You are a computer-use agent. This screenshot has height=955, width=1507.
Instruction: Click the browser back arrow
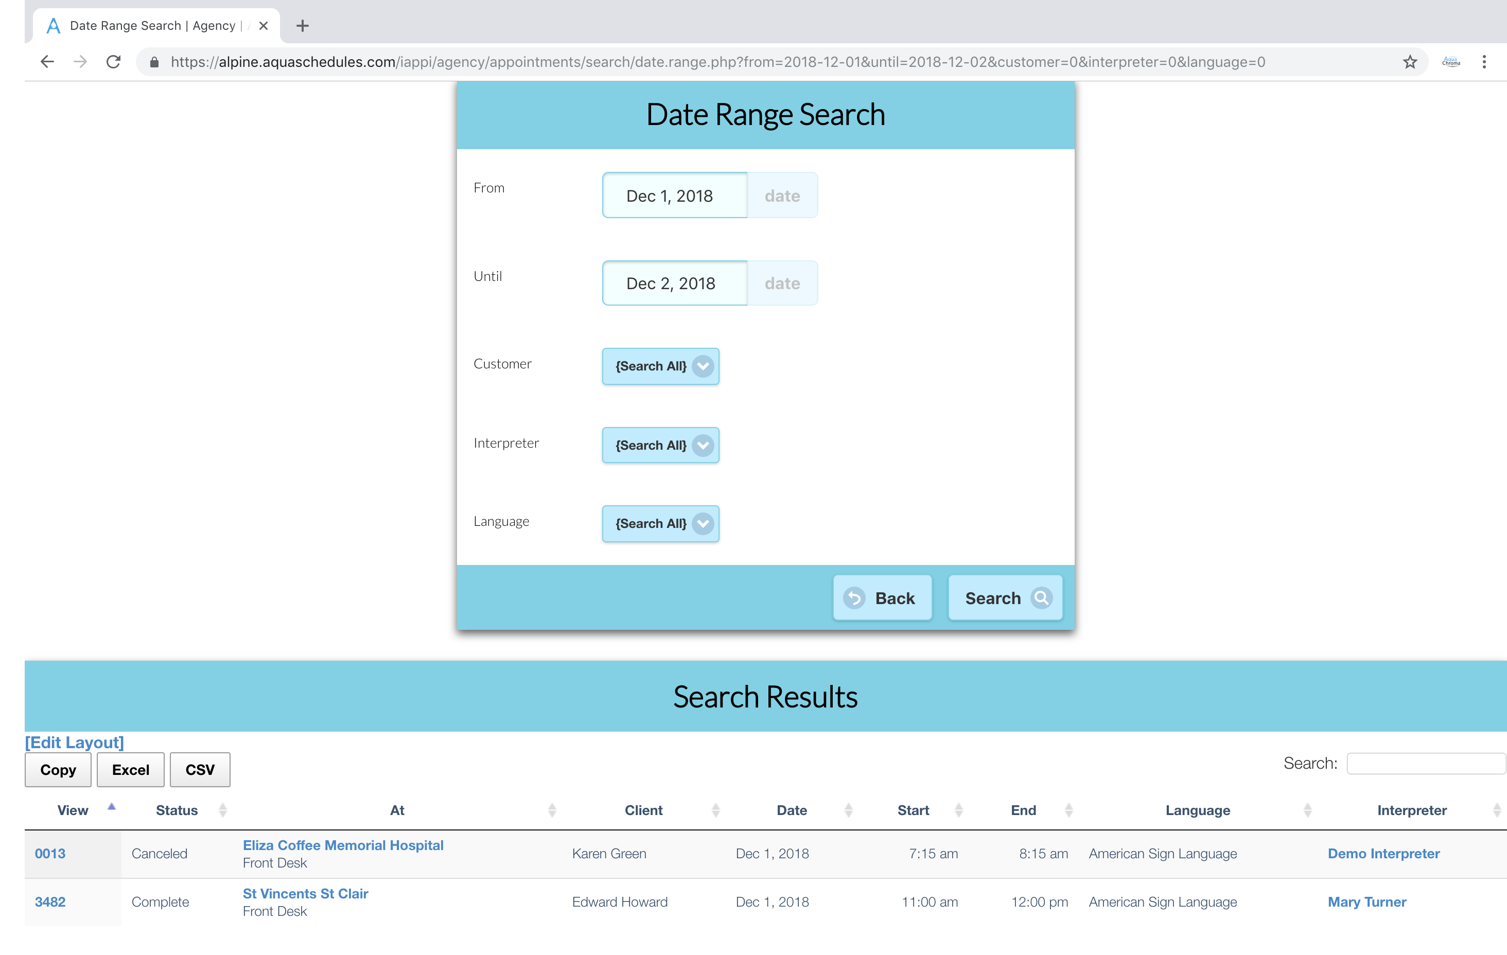[x=47, y=61]
